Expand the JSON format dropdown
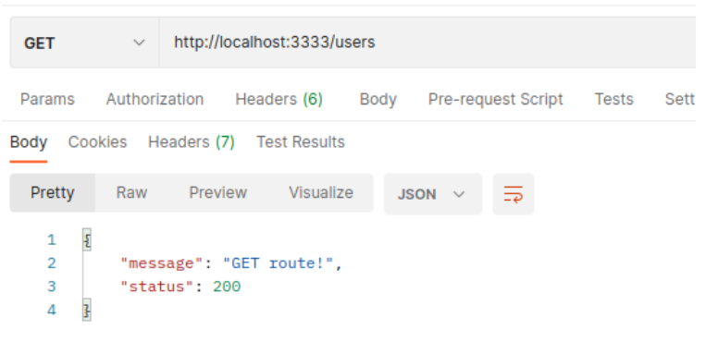This screenshot has width=706, height=342. point(433,194)
